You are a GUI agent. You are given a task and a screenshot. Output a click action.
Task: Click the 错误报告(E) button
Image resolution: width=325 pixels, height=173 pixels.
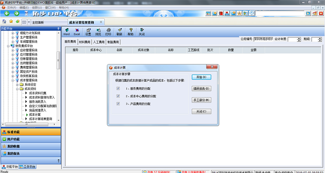pos(201,89)
